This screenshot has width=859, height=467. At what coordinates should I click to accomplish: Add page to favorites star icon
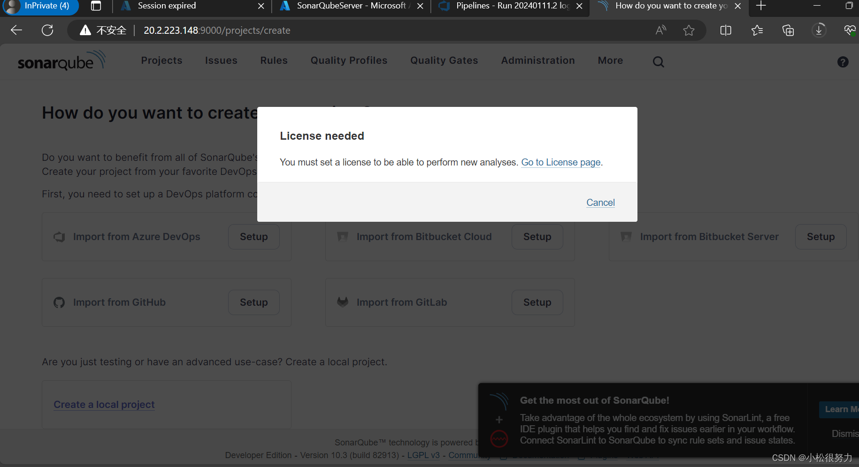[x=689, y=30]
